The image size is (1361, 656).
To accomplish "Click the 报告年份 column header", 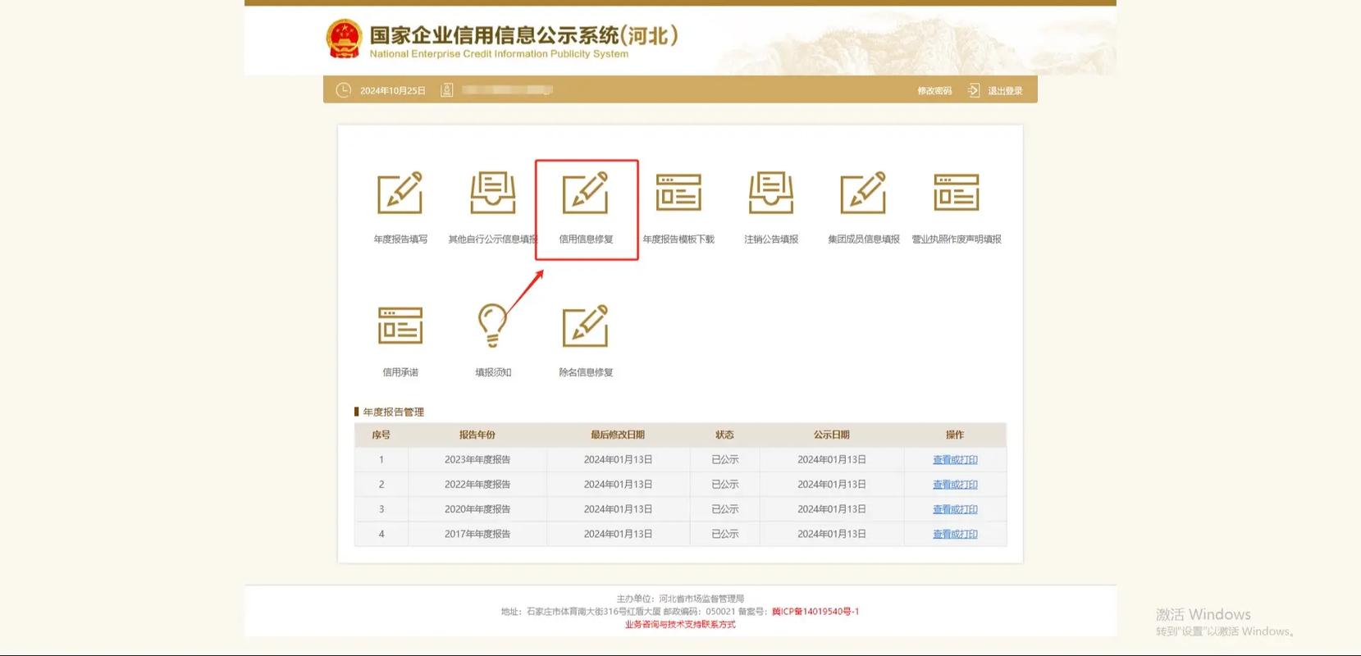I will point(477,435).
